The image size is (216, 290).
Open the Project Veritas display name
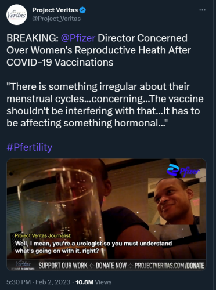click(55, 10)
